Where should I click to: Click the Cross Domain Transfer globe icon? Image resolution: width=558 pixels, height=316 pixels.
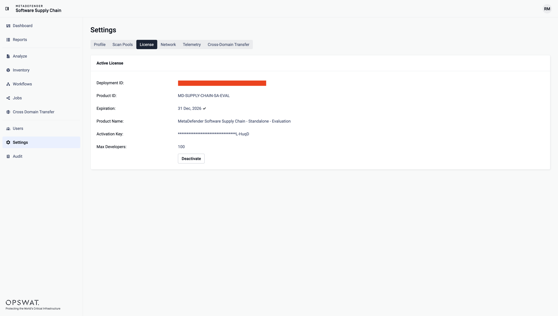[x=8, y=112]
